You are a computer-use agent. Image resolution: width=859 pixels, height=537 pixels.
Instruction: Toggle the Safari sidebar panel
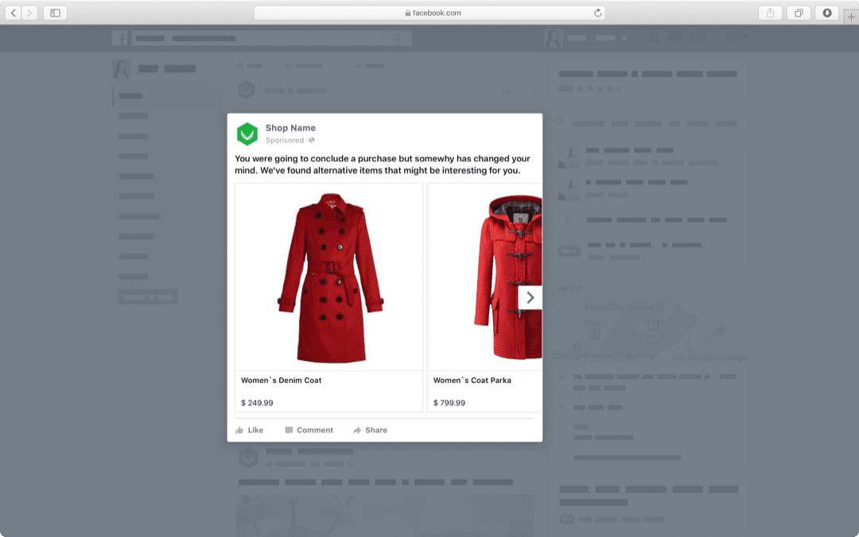(55, 14)
